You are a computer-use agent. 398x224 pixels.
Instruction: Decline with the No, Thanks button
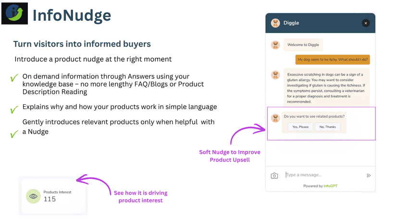point(327,127)
